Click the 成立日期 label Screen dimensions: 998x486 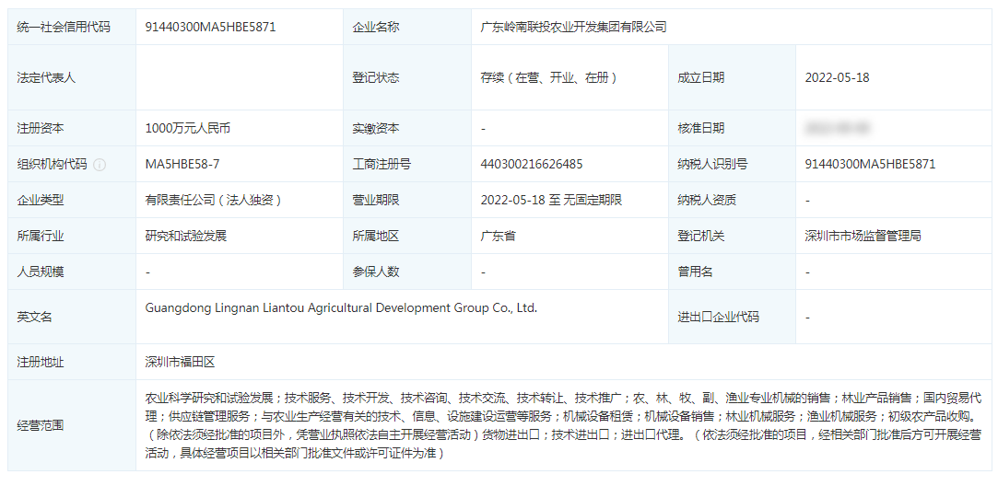[700, 77]
